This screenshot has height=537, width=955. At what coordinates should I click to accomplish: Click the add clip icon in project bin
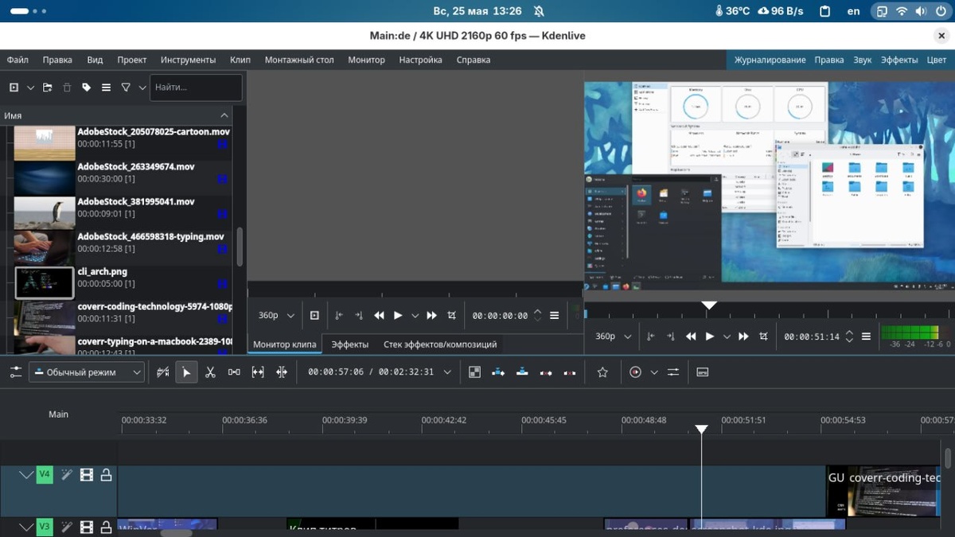[x=14, y=88]
